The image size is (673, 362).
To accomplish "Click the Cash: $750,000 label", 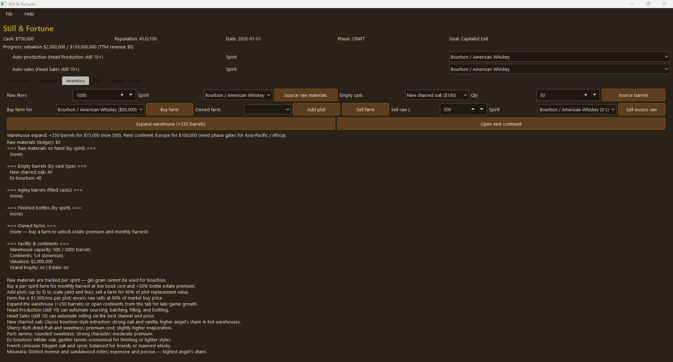I will [x=19, y=39].
